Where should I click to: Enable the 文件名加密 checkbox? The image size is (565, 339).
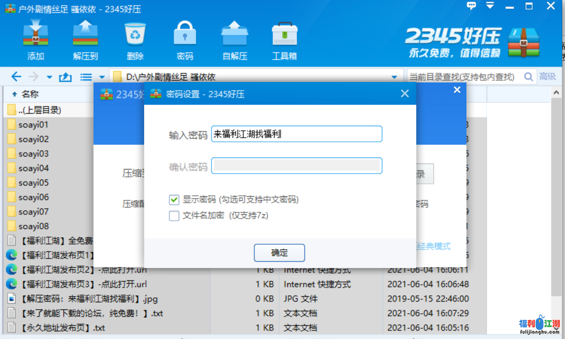click(174, 216)
